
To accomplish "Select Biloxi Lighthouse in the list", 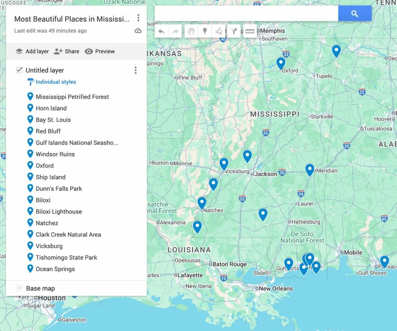I will (59, 211).
